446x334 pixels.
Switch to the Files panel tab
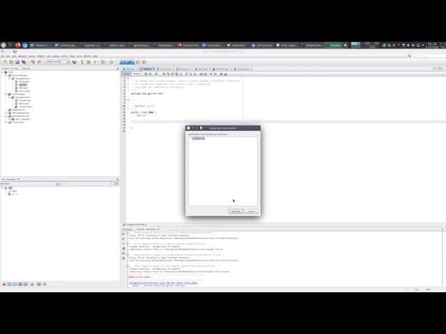coord(16,68)
